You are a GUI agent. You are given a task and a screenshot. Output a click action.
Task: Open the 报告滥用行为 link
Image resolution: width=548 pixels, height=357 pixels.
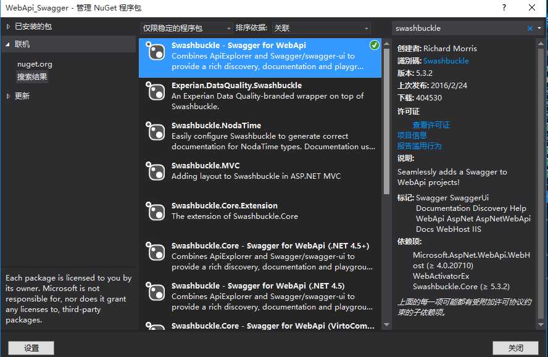419,146
